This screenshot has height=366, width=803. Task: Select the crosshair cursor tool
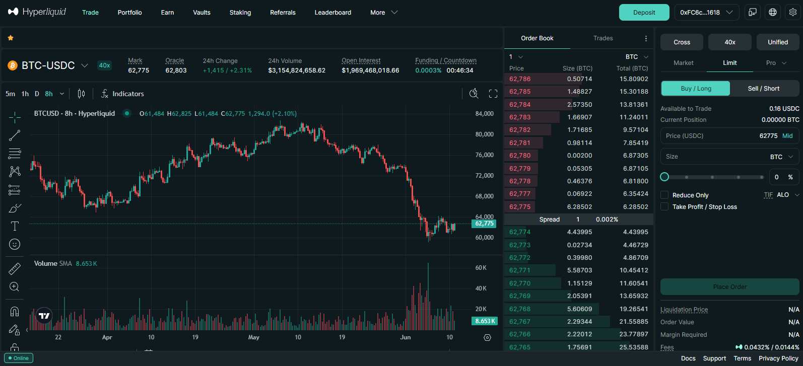(x=15, y=117)
